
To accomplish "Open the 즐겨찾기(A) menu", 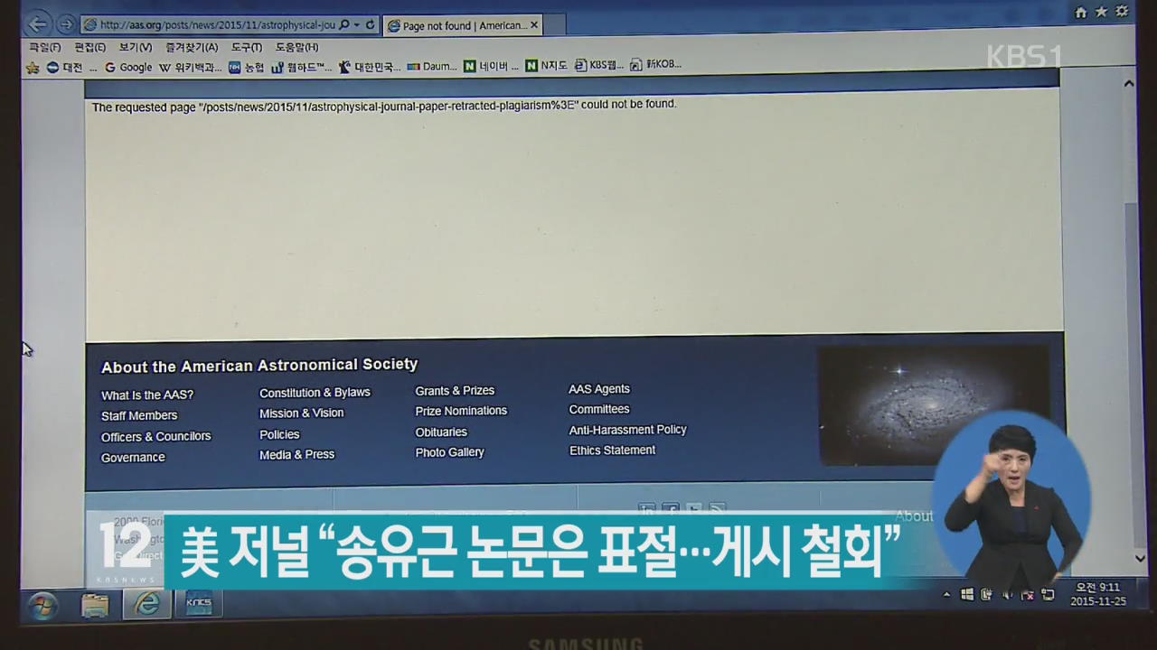I will (192, 47).
